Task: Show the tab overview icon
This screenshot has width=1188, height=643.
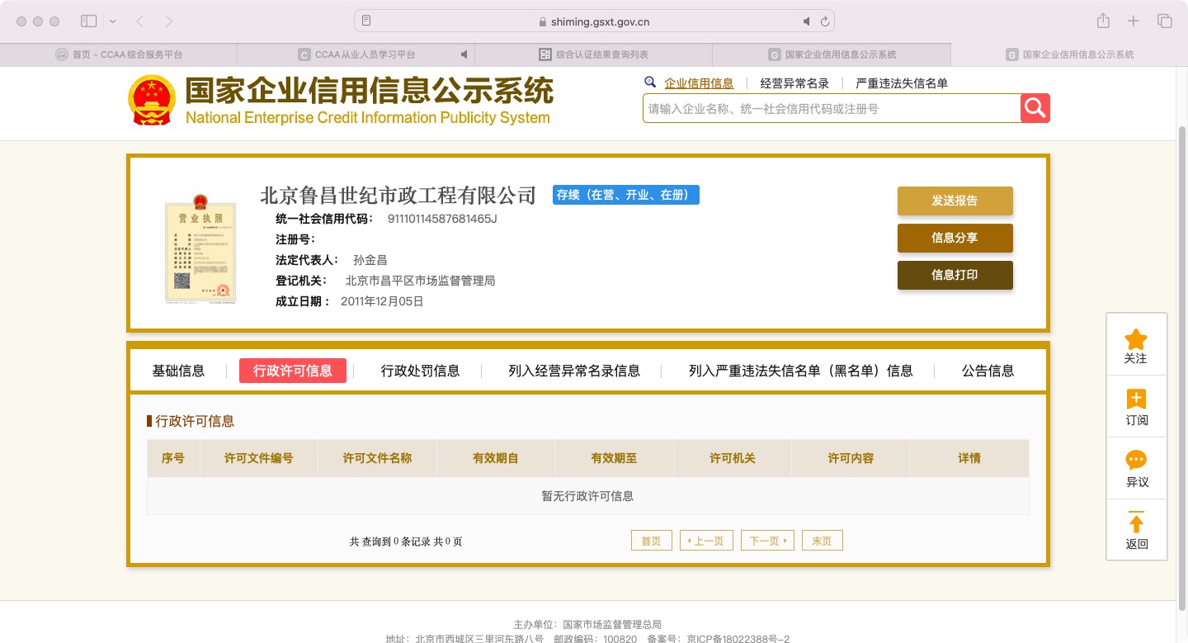Action: 1165,21
